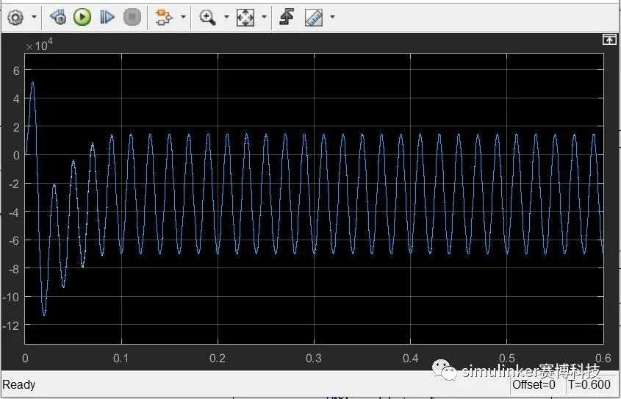Run the simulation with the green play button

(82, 17)
